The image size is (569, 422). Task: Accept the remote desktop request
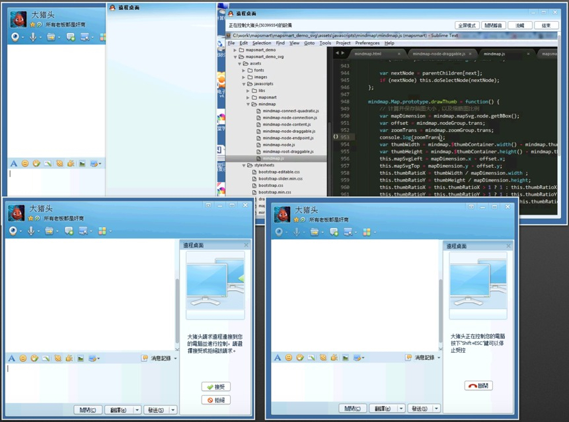coord(216,387)
